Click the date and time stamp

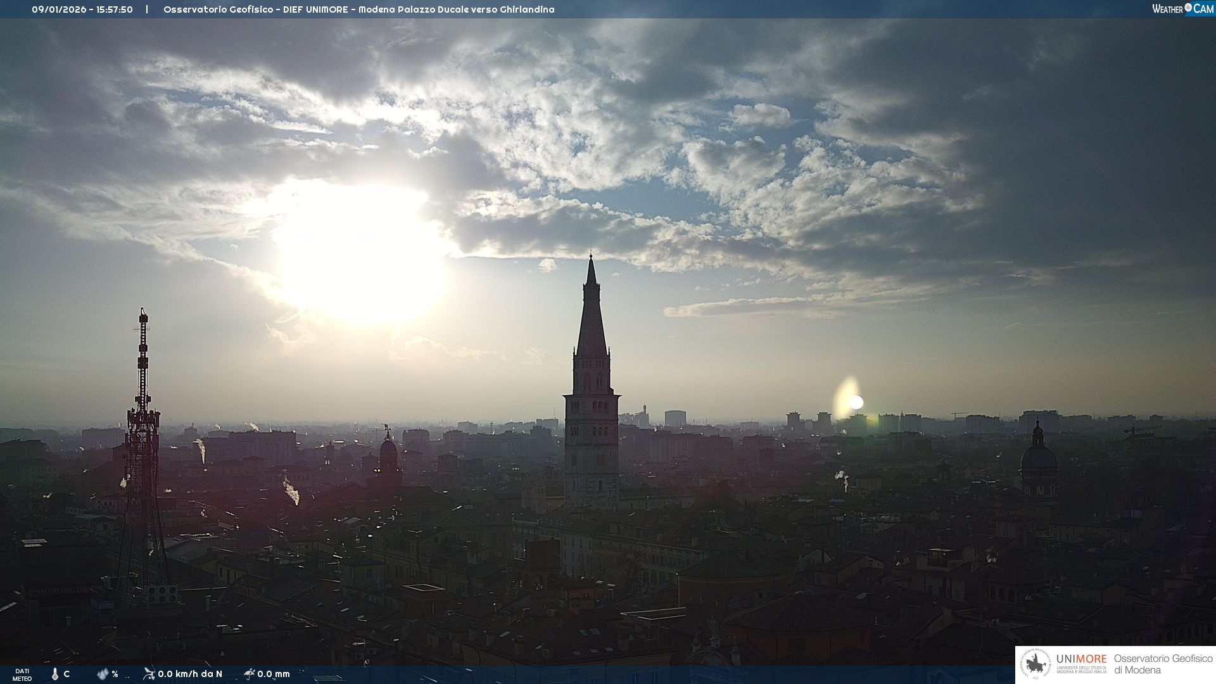tap(82, 9)
